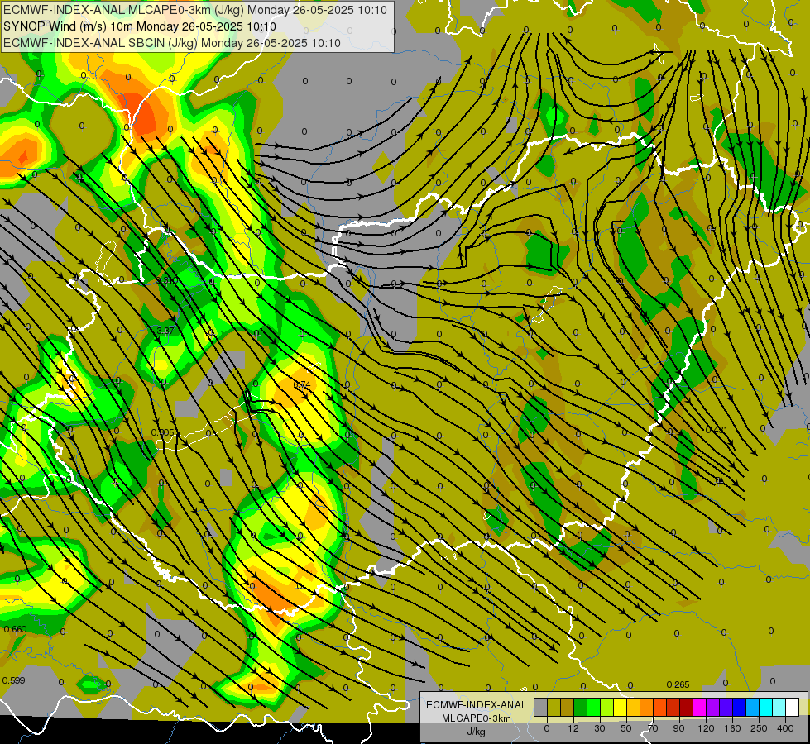Screen dimensions: 810x744
Task: Pick the pure blue legend swatch
Action: [x=739, y=708]
